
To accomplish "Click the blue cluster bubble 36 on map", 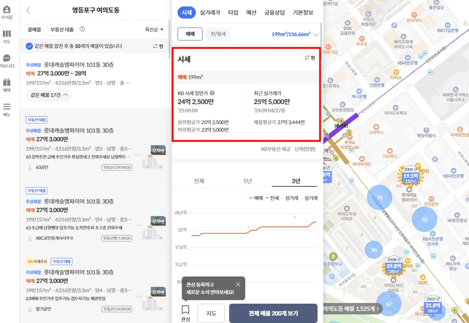I will 374,250.
